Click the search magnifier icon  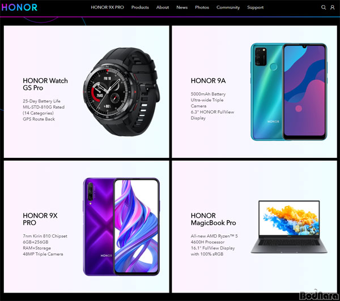[x=324, y=7]
